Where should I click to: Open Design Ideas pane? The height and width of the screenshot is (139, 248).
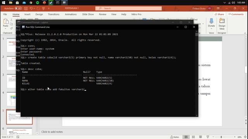pyautogui.click(x=222, y=24)
